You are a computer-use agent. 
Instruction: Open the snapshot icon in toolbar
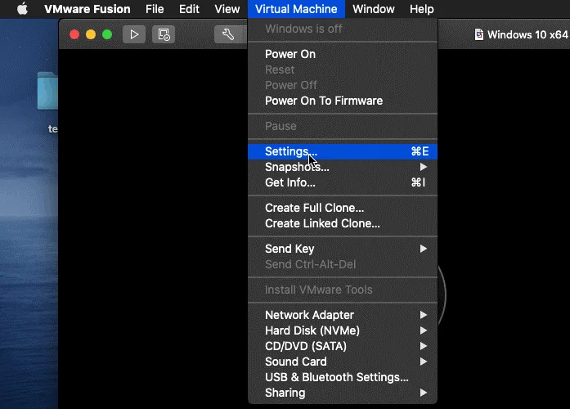click(x=164, y=34)
